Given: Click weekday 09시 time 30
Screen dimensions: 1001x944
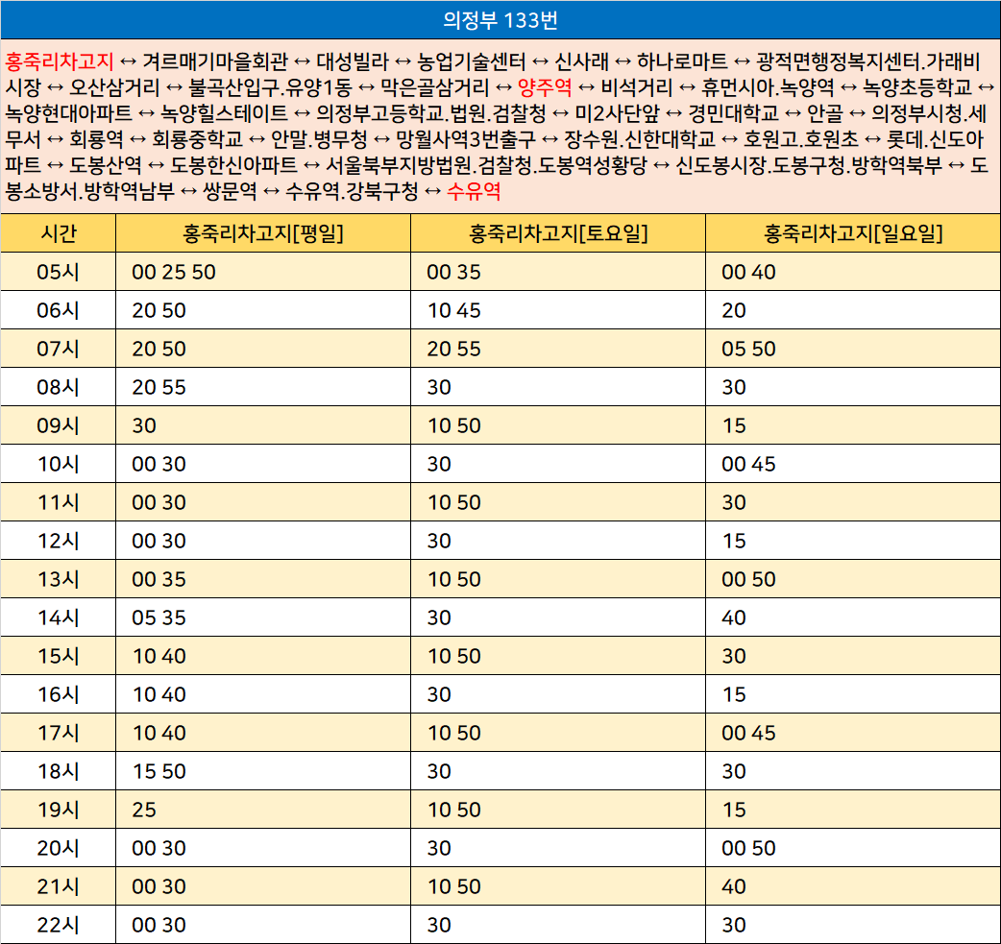Looking at the screenshot, I should click(144, 425).
